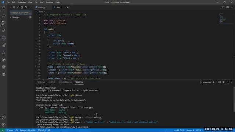Click Ln, Col indicator in status bar
Viewport: 235px width, 132px height.
point(179,130)
